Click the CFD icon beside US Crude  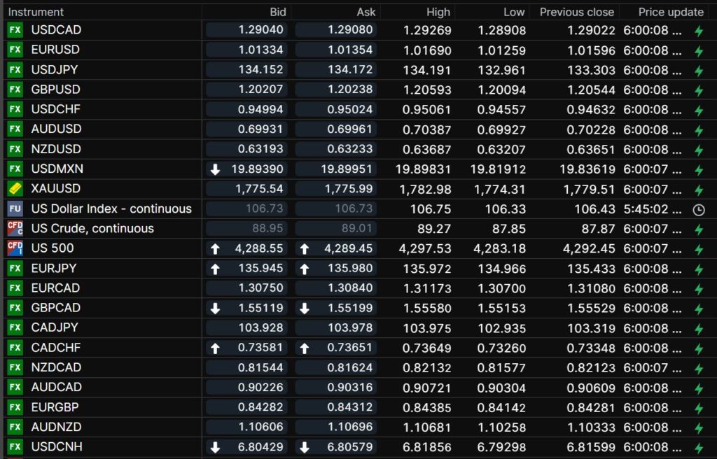(15, 228)
